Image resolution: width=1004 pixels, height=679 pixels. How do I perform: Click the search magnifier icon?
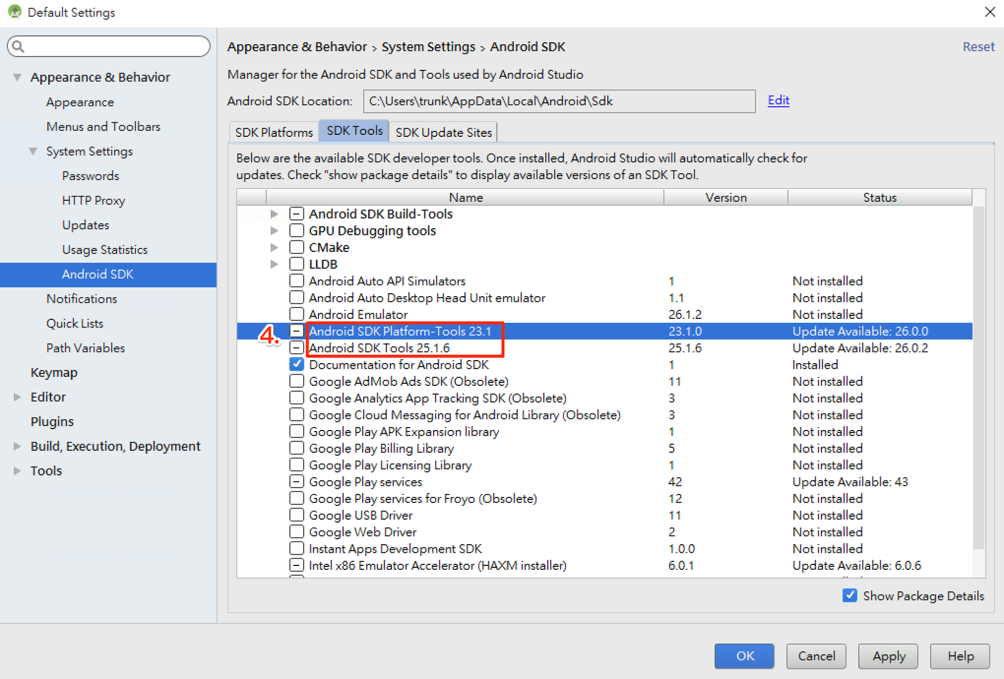(x=18, y=47)
